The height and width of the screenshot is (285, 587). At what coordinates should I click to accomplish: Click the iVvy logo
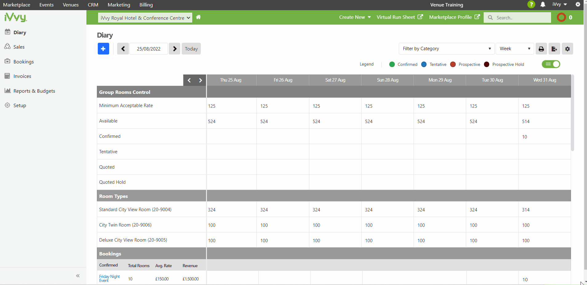click(x=16, y=17)
